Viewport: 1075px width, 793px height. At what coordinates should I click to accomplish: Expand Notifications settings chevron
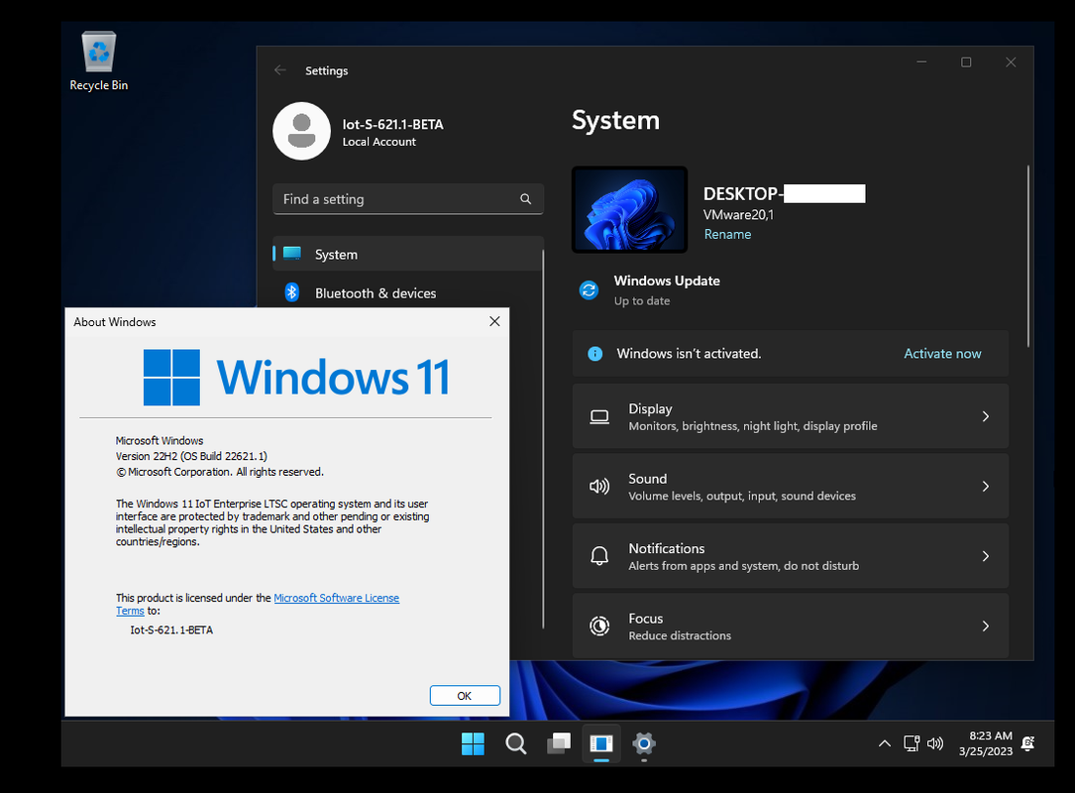point(985,556)
